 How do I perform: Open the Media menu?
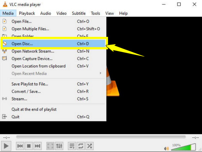[8, 13]
